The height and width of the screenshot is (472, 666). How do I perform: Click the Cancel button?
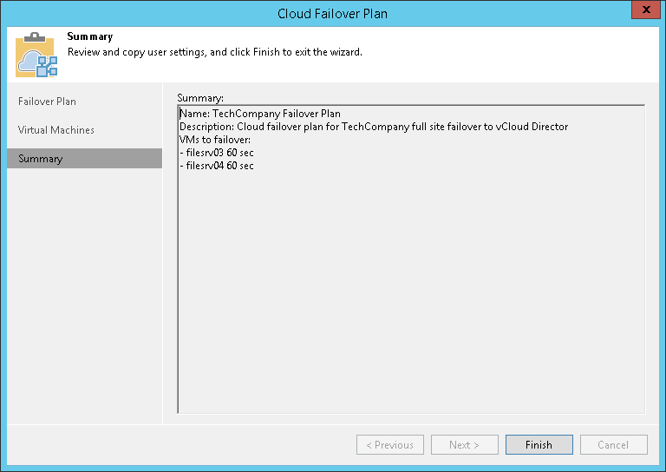614,445
